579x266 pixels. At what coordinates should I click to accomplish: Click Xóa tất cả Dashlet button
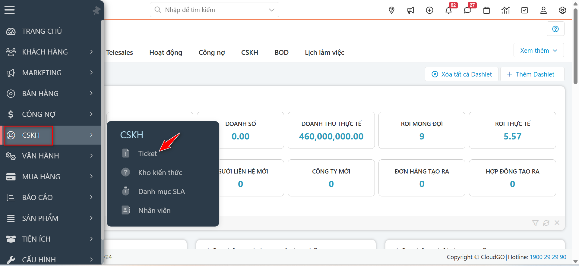pyautogui.click(x=462, y=74)
